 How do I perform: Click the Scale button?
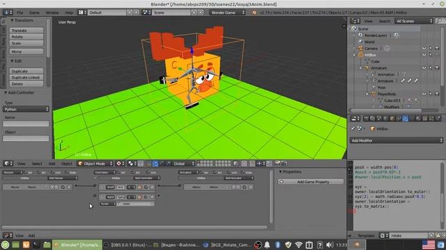[26, 43]
